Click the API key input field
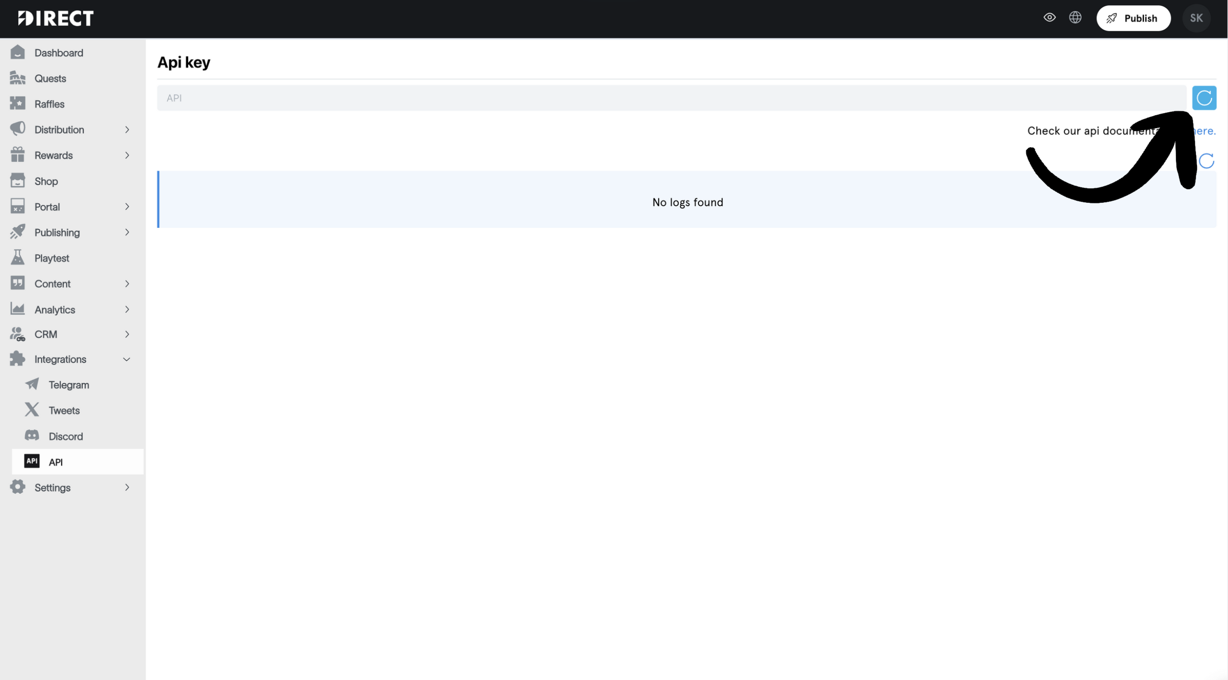 pyautogui.click(x=671, y=98)
